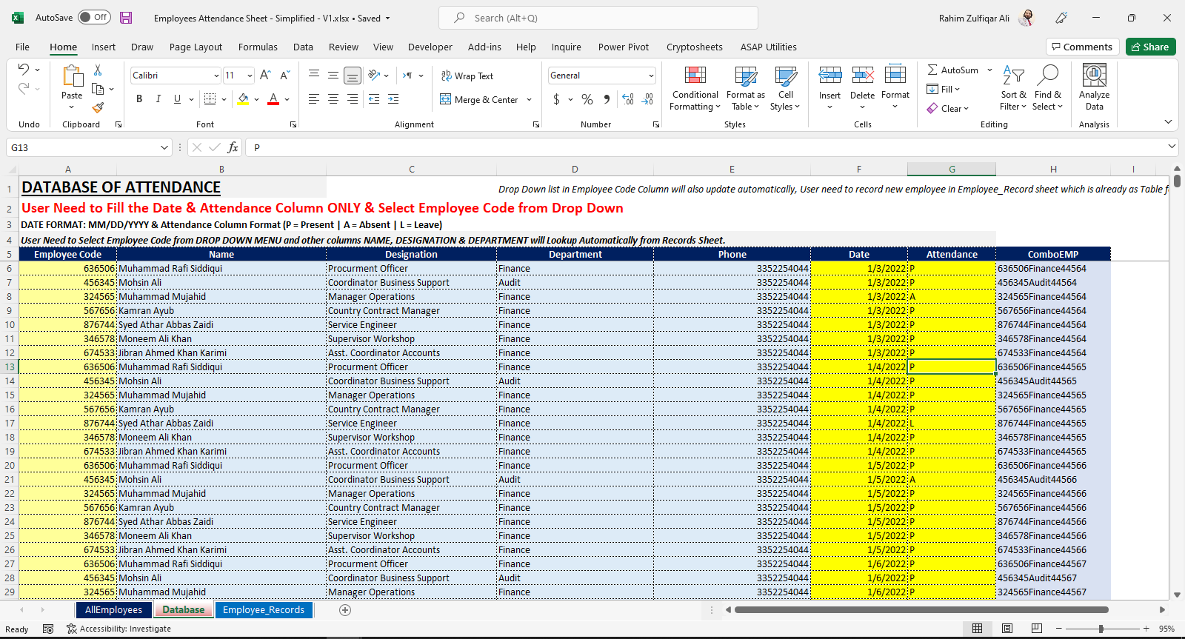Screen dimensions: 1185x639
Task: Collapse the ribbon with chevron
Action: click(x=1168, y=121)
